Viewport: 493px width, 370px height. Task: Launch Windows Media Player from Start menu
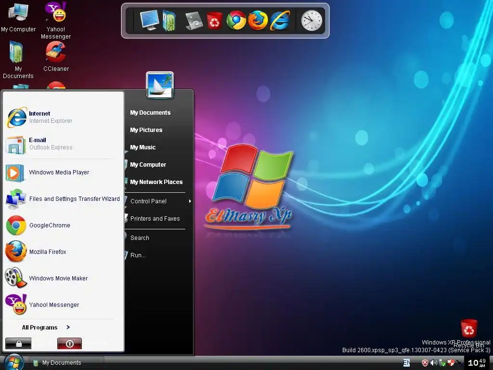[64, 172]
